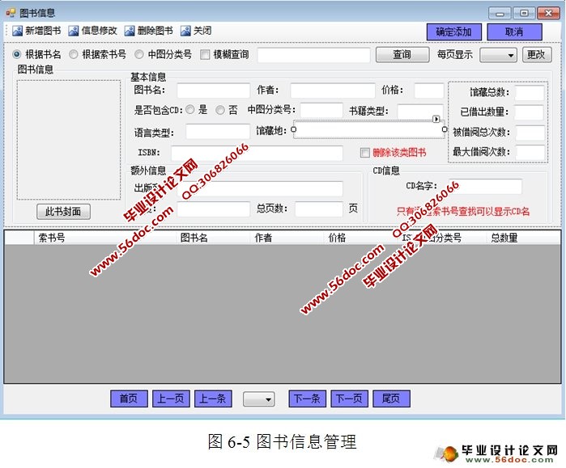Choose 是 for 是否包含CD
566x468 pixels.
[190, 110]
